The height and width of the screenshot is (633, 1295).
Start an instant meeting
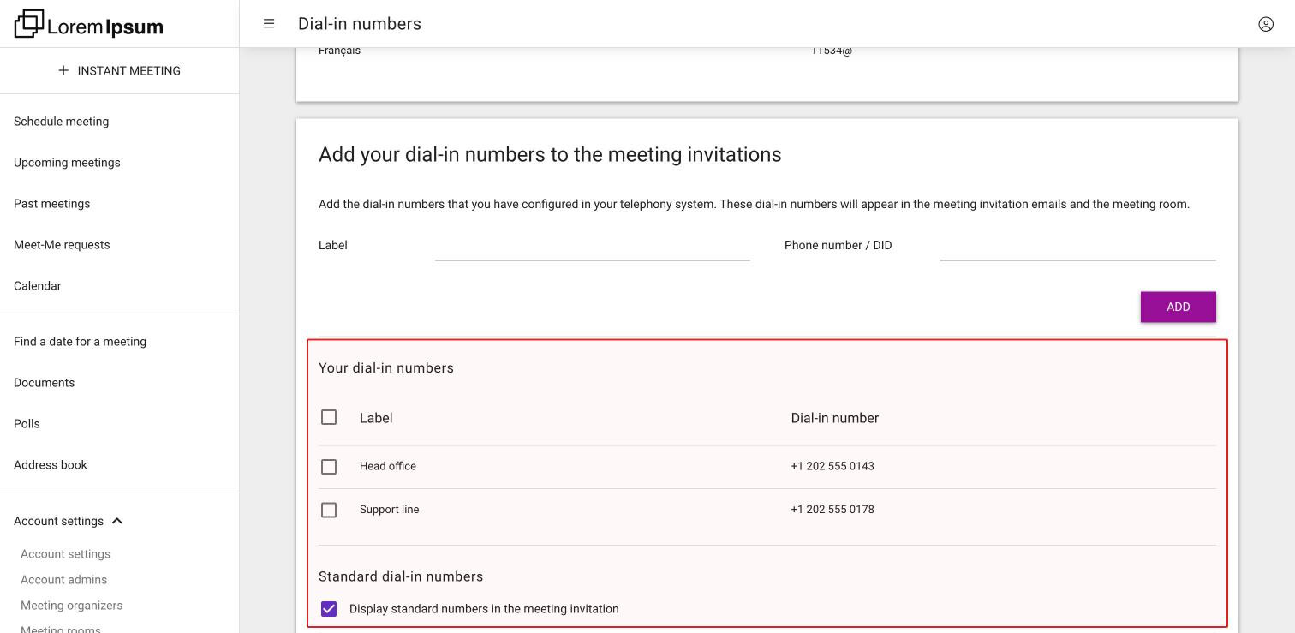point(119,71)
